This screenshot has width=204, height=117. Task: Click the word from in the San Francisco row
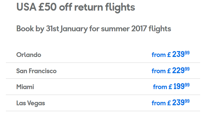159,71
